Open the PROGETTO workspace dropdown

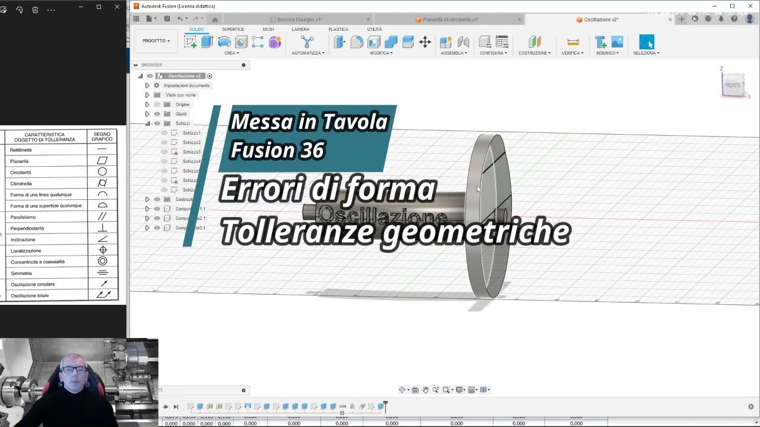(x=156, y=41)
